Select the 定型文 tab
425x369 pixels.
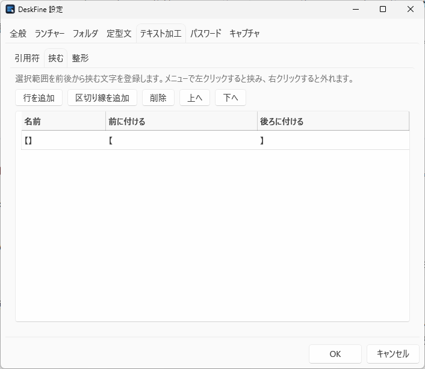coord(119,34)
